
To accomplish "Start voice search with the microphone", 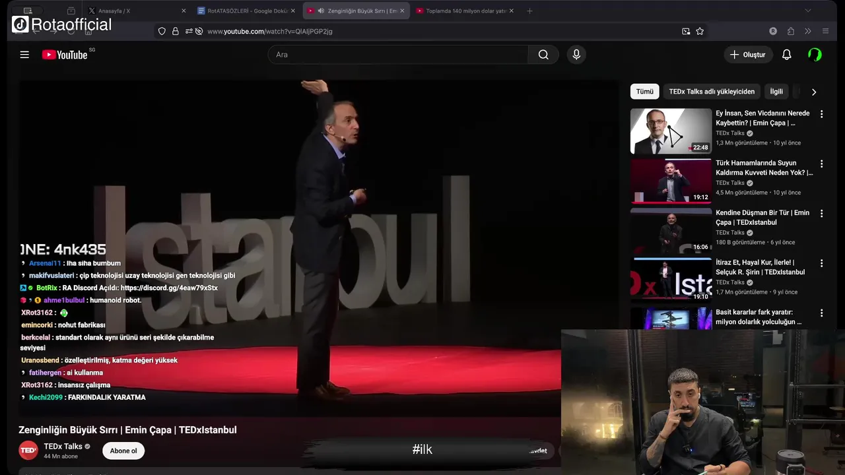I will click(x=576, y=55).
